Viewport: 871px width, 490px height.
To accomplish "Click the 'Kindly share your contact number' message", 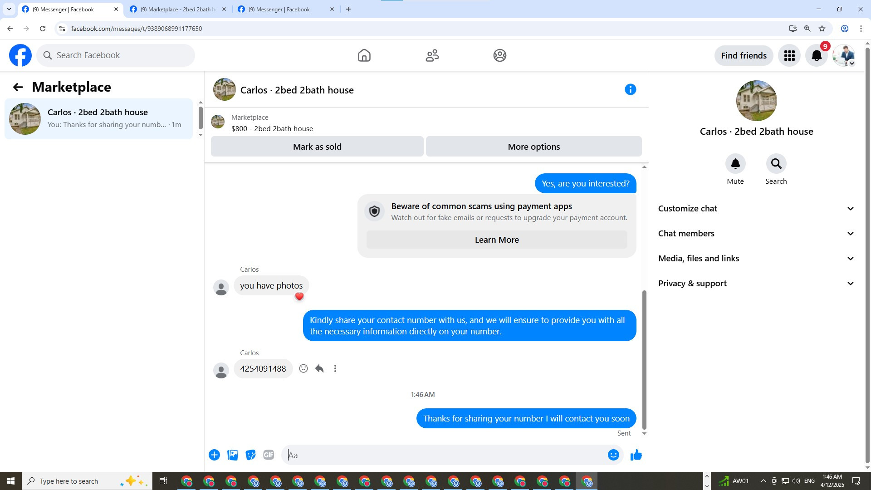I will [x=470, y=326].
